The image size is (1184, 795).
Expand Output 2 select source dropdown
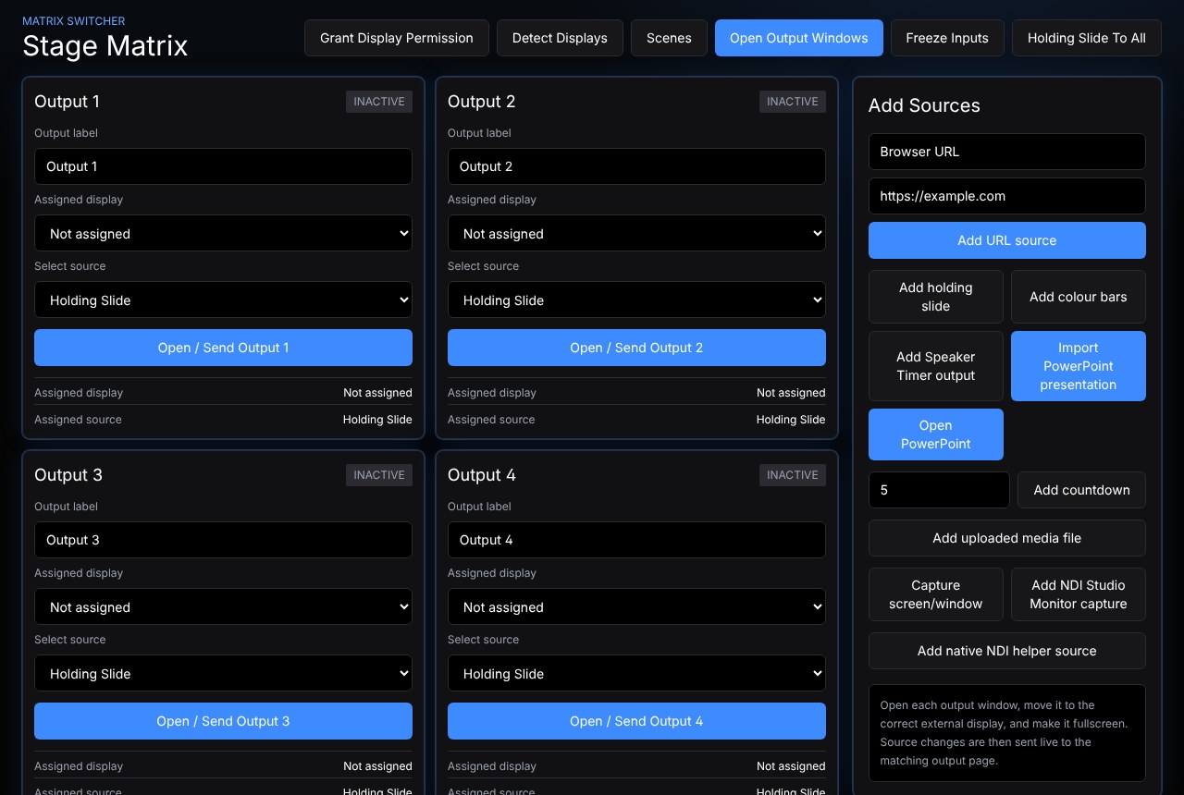click(x=636, y=300)
